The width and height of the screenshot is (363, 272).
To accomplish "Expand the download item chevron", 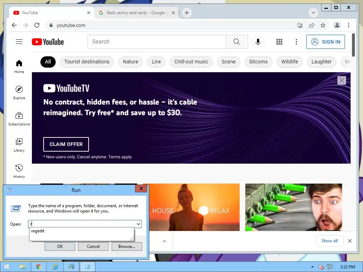I will (x=164, y=241).
